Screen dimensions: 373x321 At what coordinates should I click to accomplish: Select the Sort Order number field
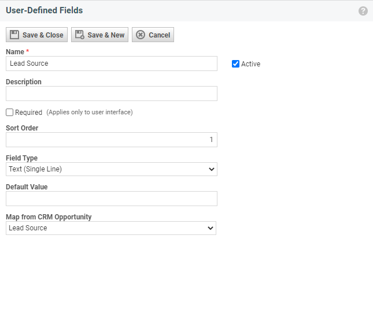tap(111, 140)
